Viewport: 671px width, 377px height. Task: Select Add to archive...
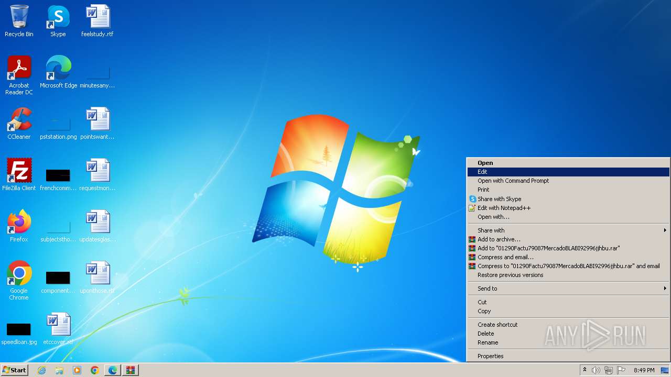[568, 239]
